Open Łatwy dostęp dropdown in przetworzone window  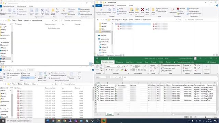click(x=162, y=11)
